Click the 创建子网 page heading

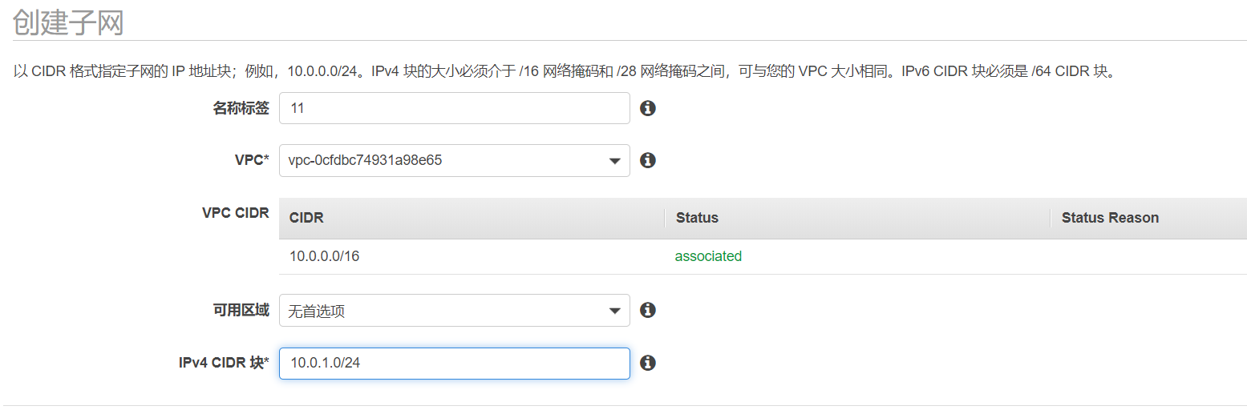(68, 22)
